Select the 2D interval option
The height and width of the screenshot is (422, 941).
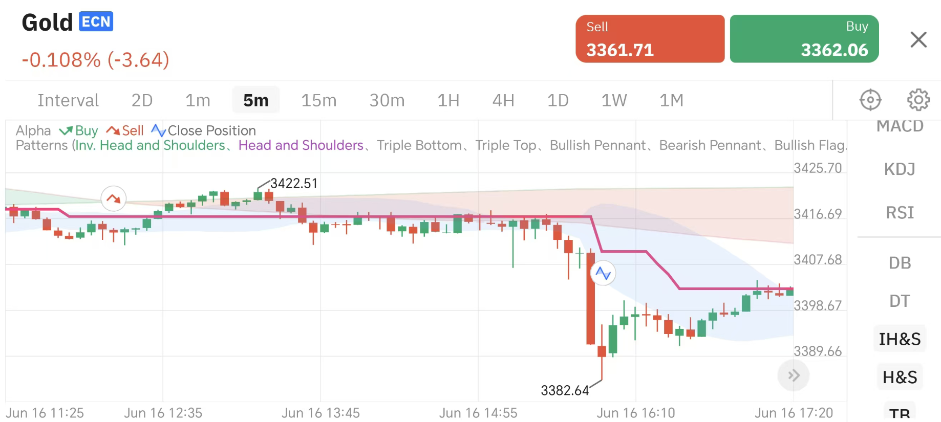(142, 100)
